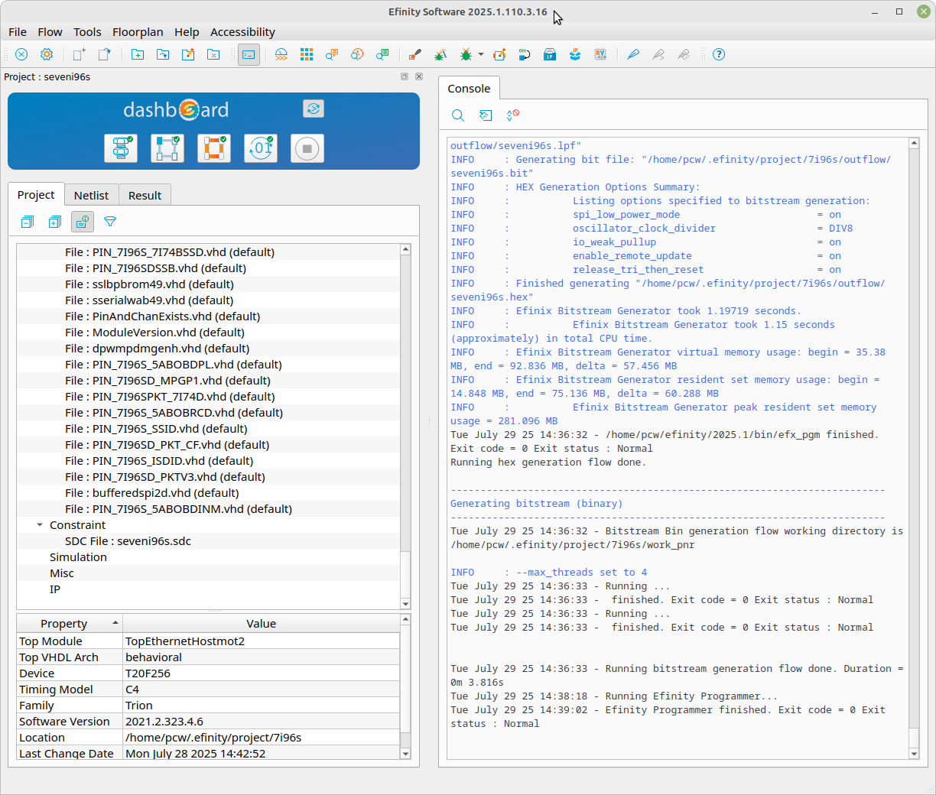
Task: Click the magnifier with green note icon
Action: (382, 54)
